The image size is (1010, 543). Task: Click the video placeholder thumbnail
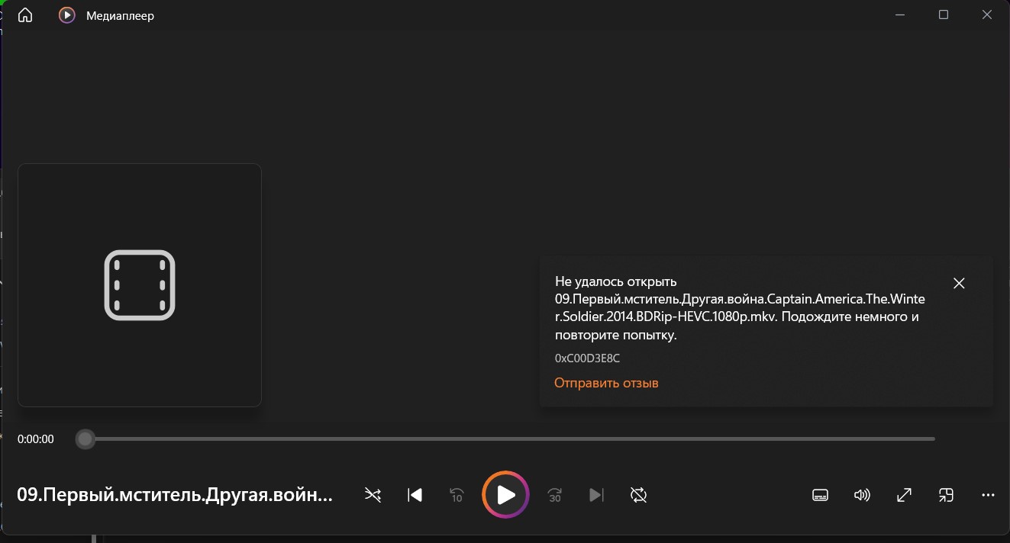(140, 284)
